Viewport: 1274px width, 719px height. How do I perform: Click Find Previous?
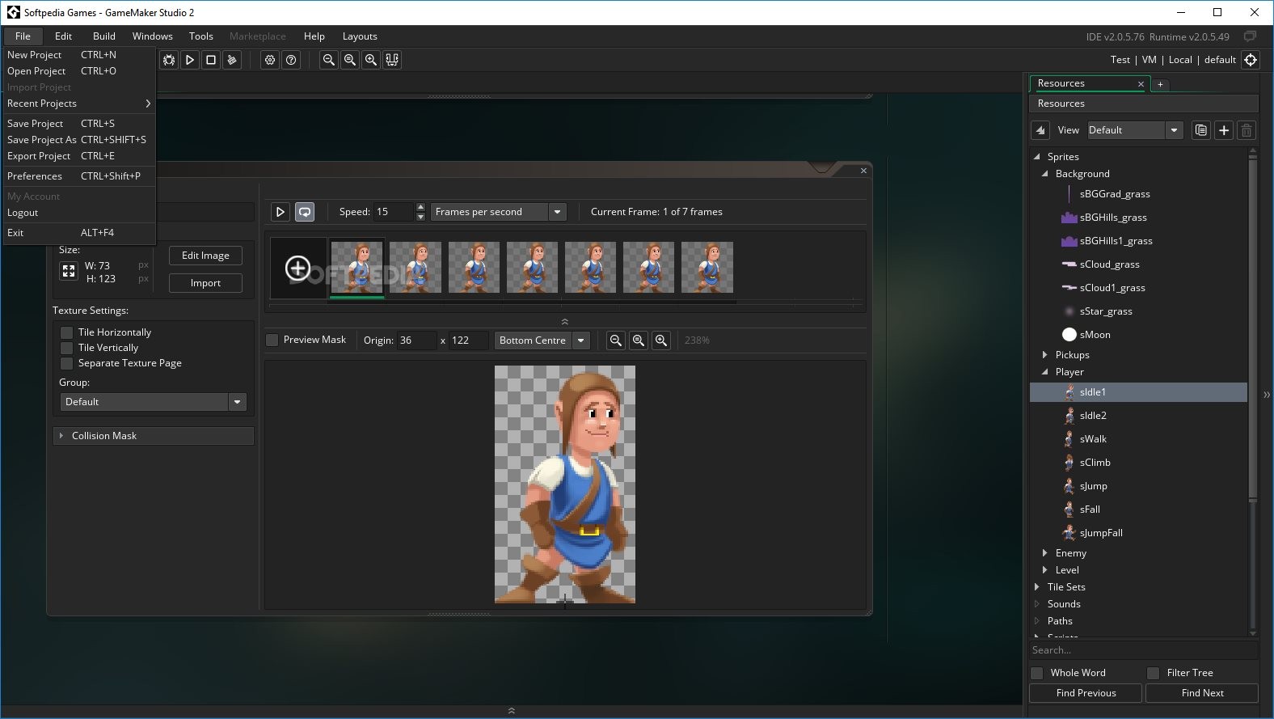click(x=1086, y=693)
